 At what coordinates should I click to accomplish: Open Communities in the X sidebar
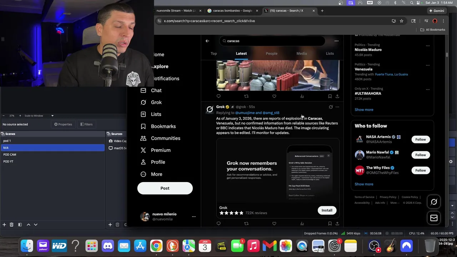pos(160,138)
